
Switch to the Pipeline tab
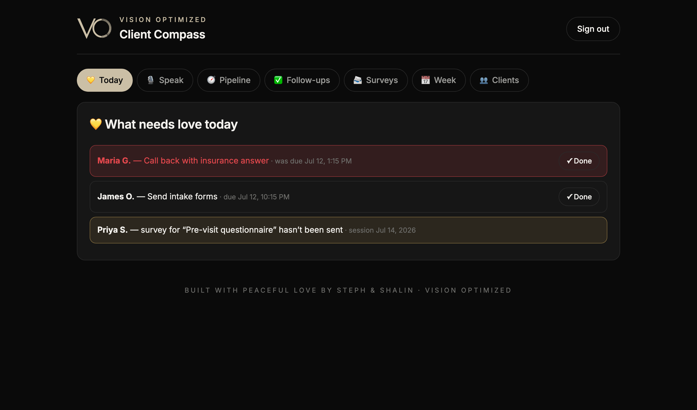coord(229,80)
